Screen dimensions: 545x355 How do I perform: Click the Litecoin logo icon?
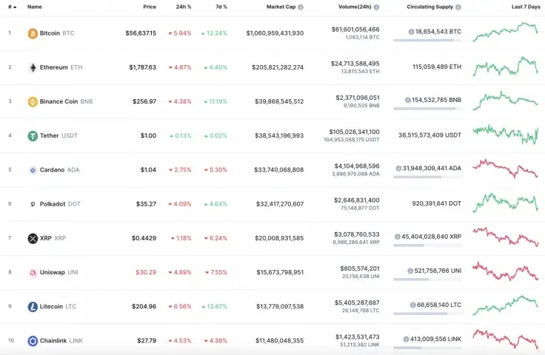click(33, 306)
